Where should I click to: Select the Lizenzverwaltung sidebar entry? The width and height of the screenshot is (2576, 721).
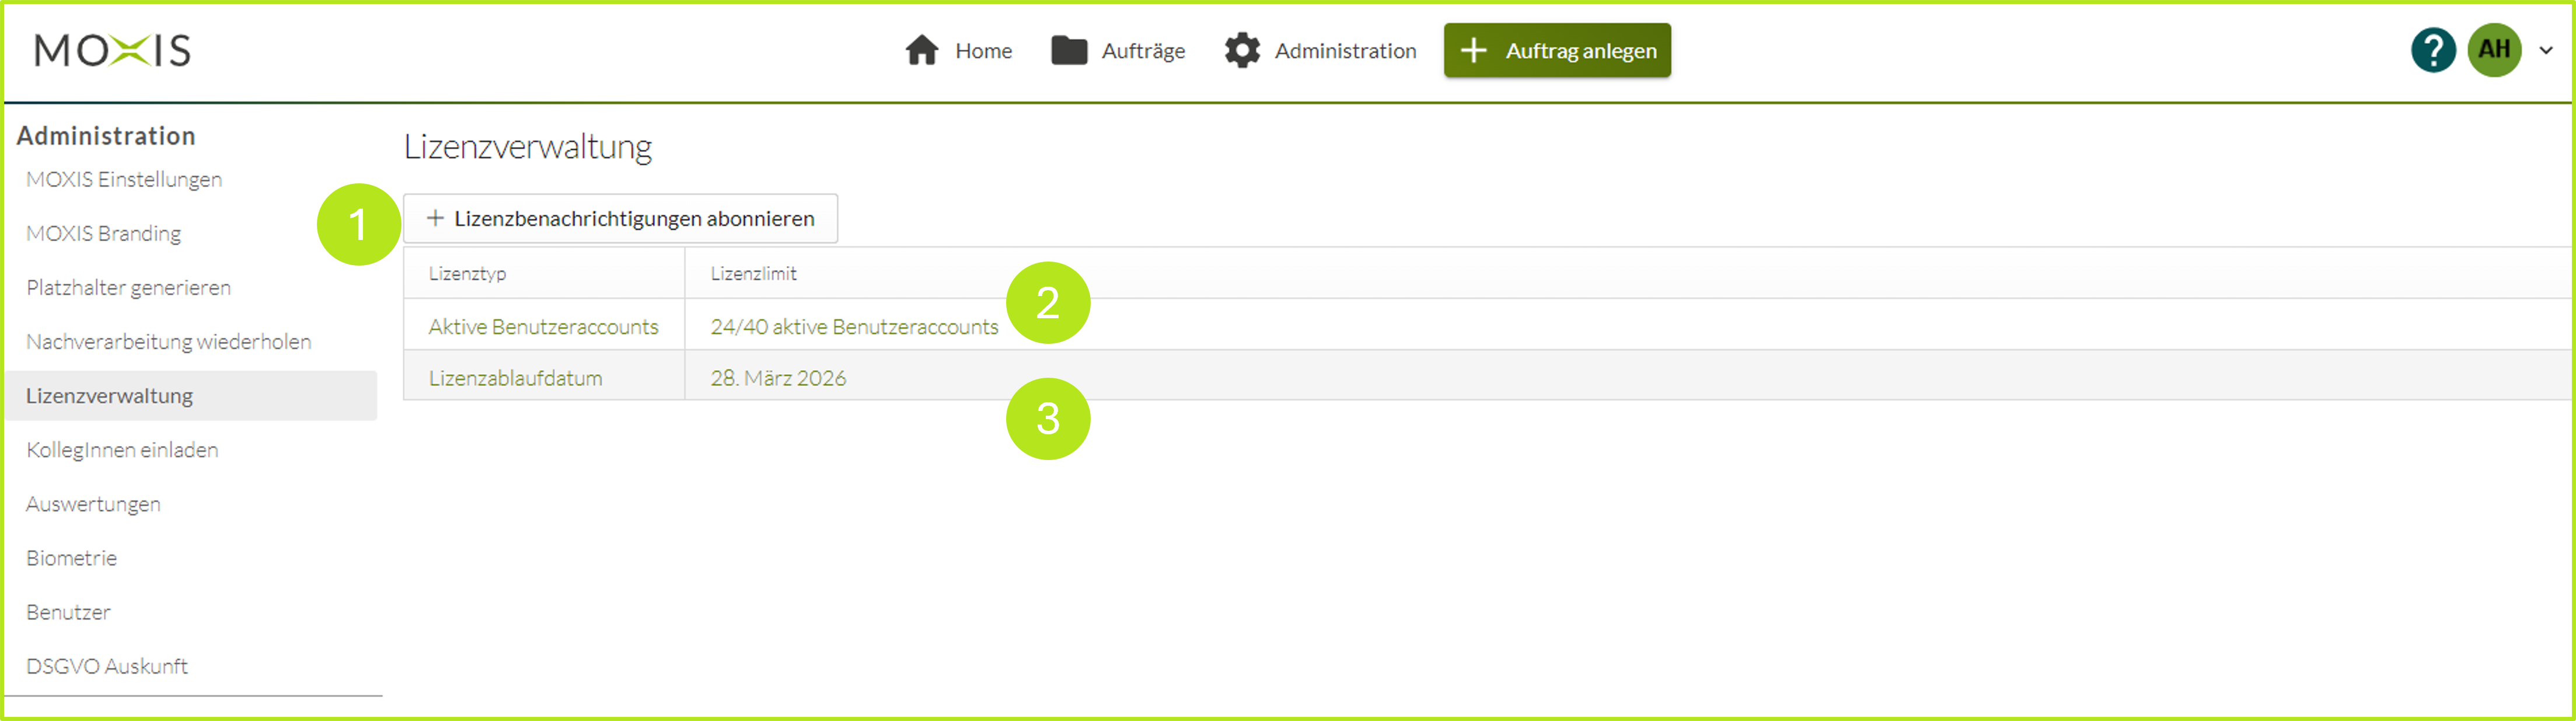(110, 395)
